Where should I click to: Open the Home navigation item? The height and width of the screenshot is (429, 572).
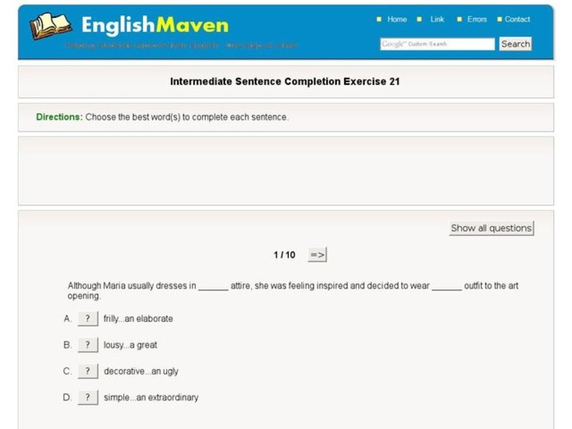[397, 19]
